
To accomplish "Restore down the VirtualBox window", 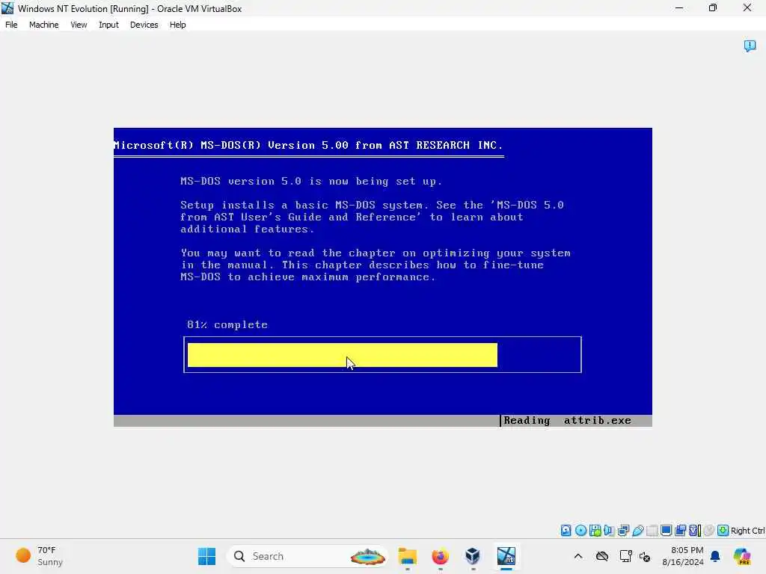I will point(713,7).
